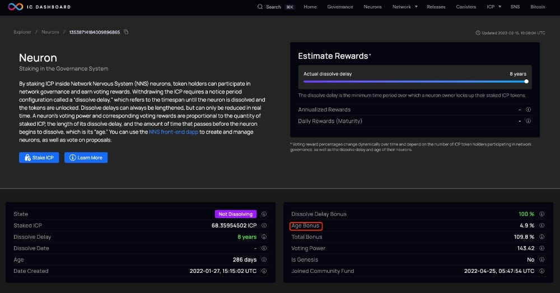
Task: Click info icon in the Is Genesis row
Action: 542,259
